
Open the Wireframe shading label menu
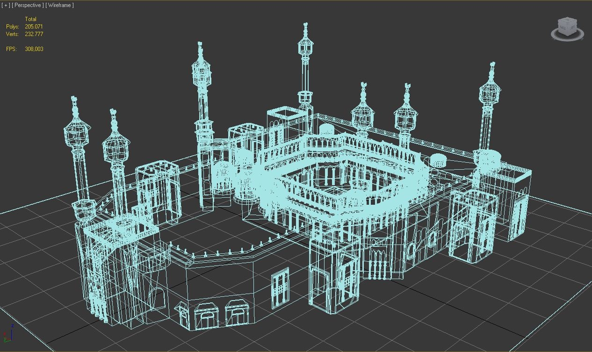pos(60,5)
